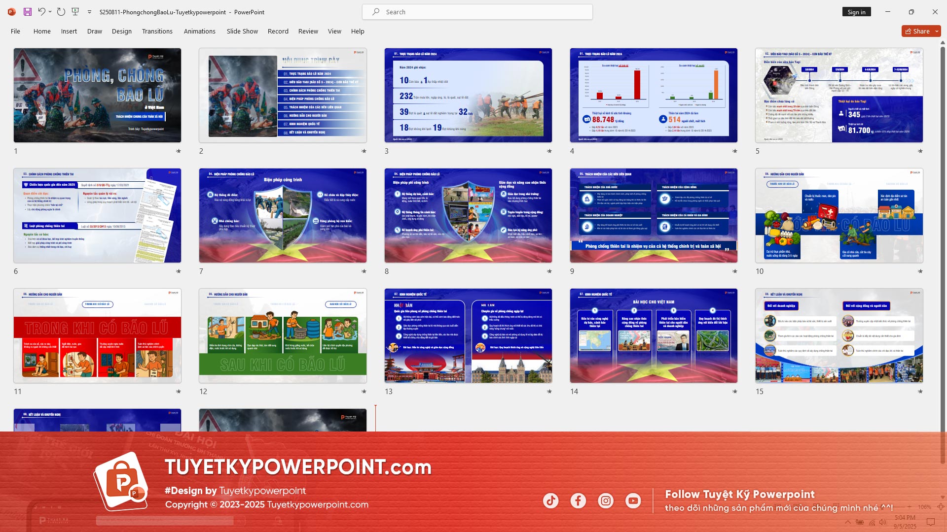947x532 pixels.
Task: Open the Share dropdown arrow
Action: click(x=936, y=31)
